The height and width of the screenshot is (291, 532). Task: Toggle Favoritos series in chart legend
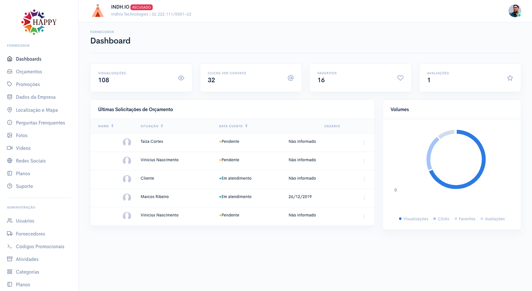pos(465,219)
